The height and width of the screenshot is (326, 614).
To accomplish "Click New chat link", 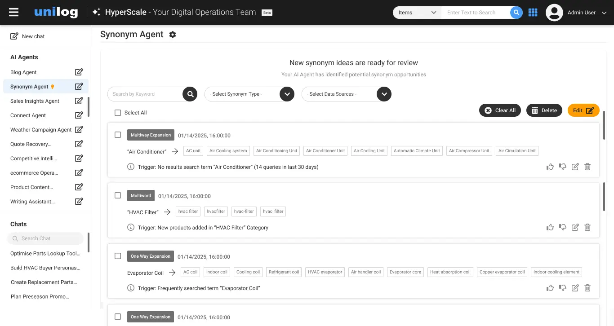I will click(33, 36).
